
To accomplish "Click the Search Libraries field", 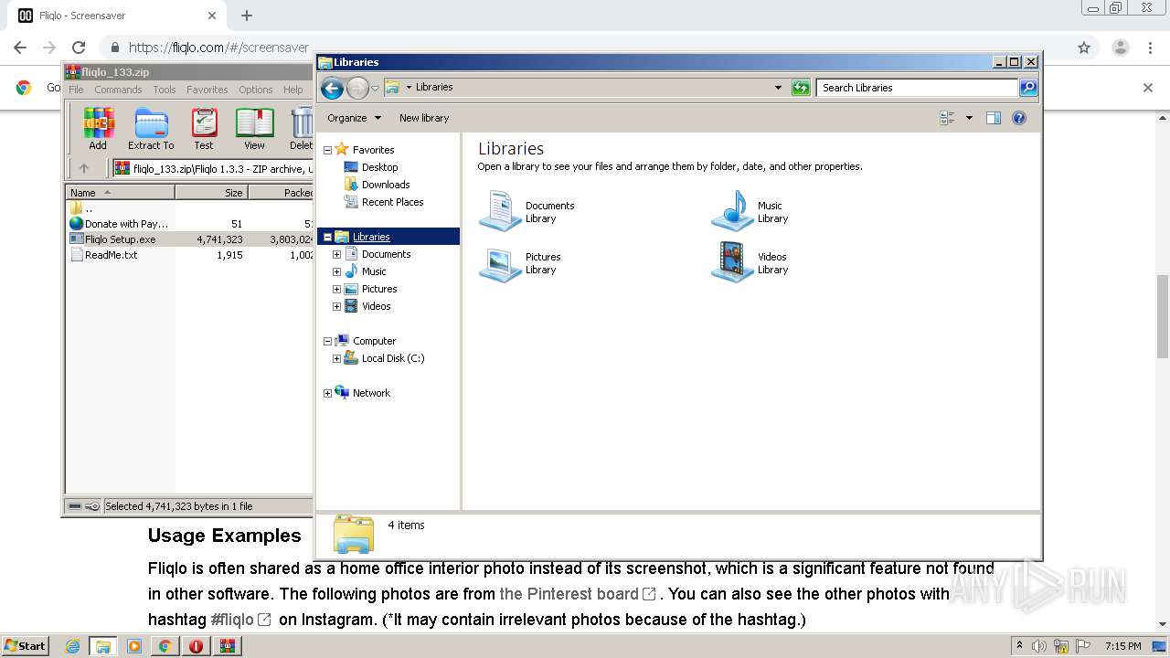I will click(x=917, y=88).
